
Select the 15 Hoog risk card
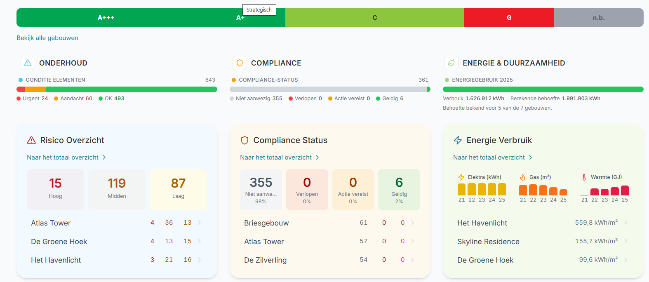(55, 190)
